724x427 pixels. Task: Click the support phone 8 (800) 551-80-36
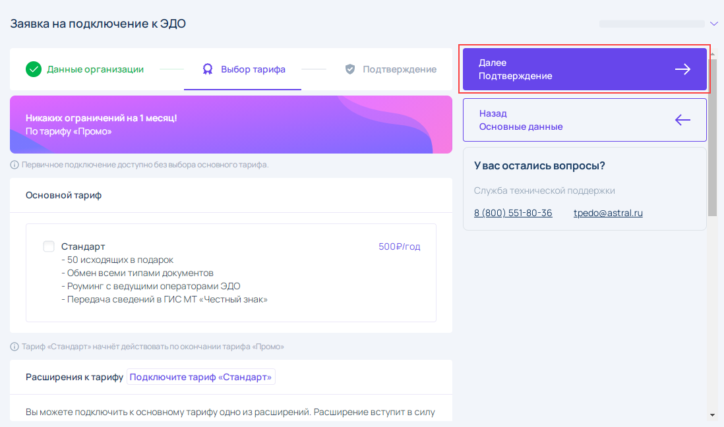[513, 213]
